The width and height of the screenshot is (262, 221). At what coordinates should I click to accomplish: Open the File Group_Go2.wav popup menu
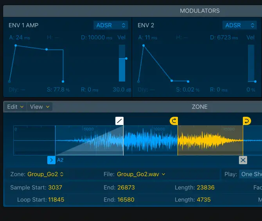point(141,174)
